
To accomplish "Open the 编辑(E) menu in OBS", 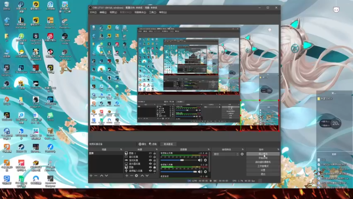I will point(103,12).
